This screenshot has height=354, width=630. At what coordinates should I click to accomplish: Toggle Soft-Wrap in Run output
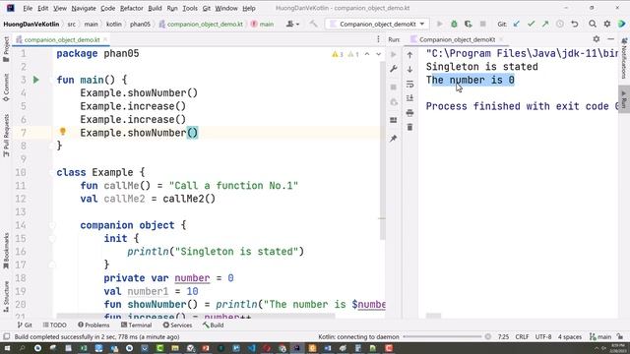[x=409, y=84]
